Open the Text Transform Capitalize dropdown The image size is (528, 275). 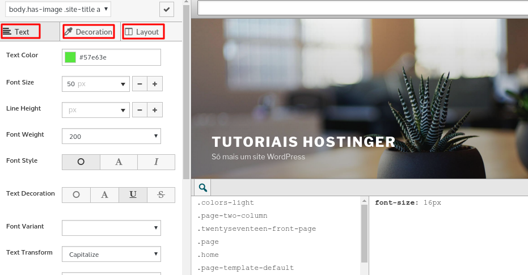click(x=111, y=254)
